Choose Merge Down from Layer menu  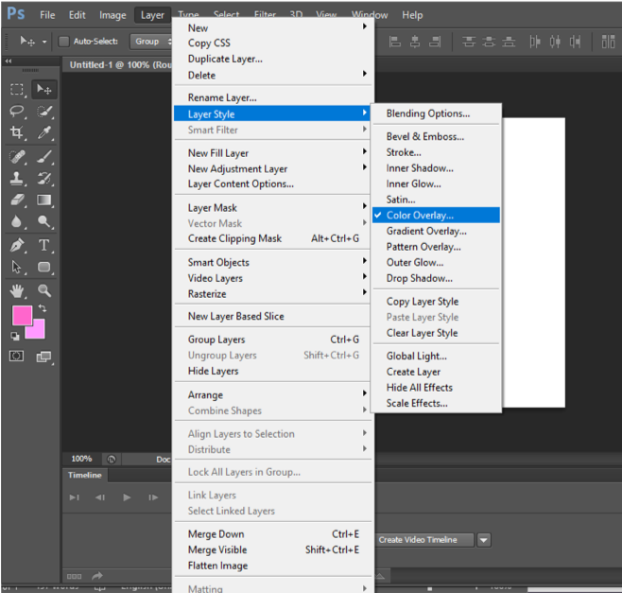pyautogui.click(x=272, y=533)
